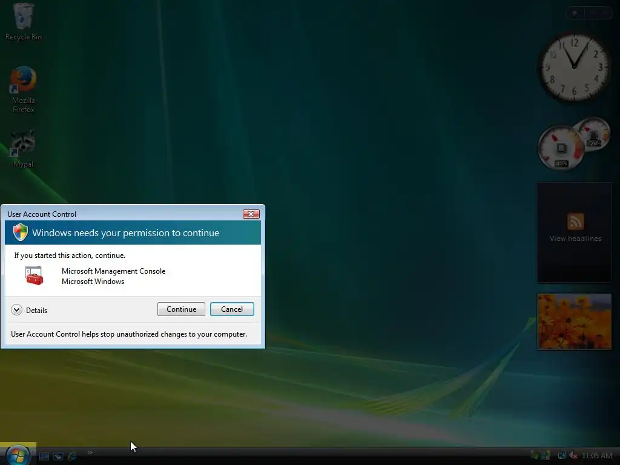
Task: Click the UAC security shield icon
Action: [20, 232]
